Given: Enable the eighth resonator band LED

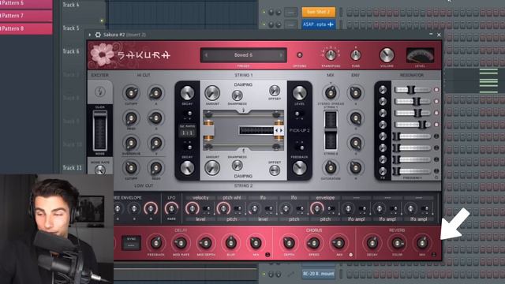Looking at the screenshot, I should coord(436,171).
